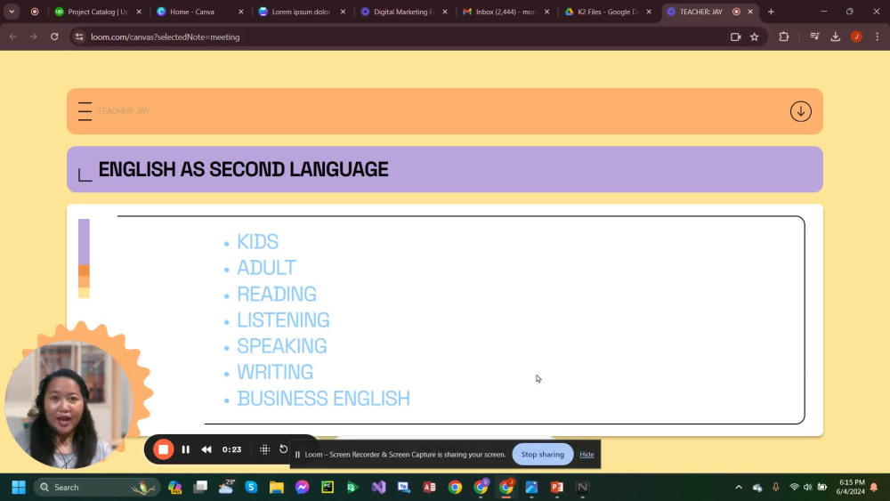Image resolution: width=890 pixels, height=501 pixels.
Task: Open the Chrome profile avatar
Action: coord(856,36)
